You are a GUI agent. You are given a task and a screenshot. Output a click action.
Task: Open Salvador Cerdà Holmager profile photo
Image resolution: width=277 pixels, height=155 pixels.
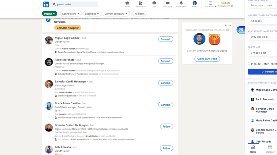(x=49, y=84)
